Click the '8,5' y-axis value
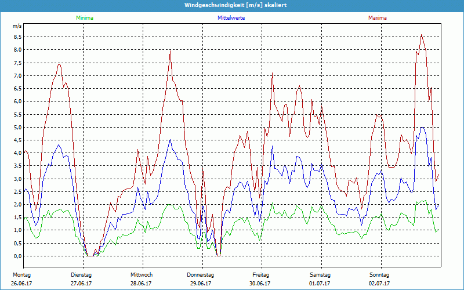Screen dimensions: 464x290 coord(17,37)
